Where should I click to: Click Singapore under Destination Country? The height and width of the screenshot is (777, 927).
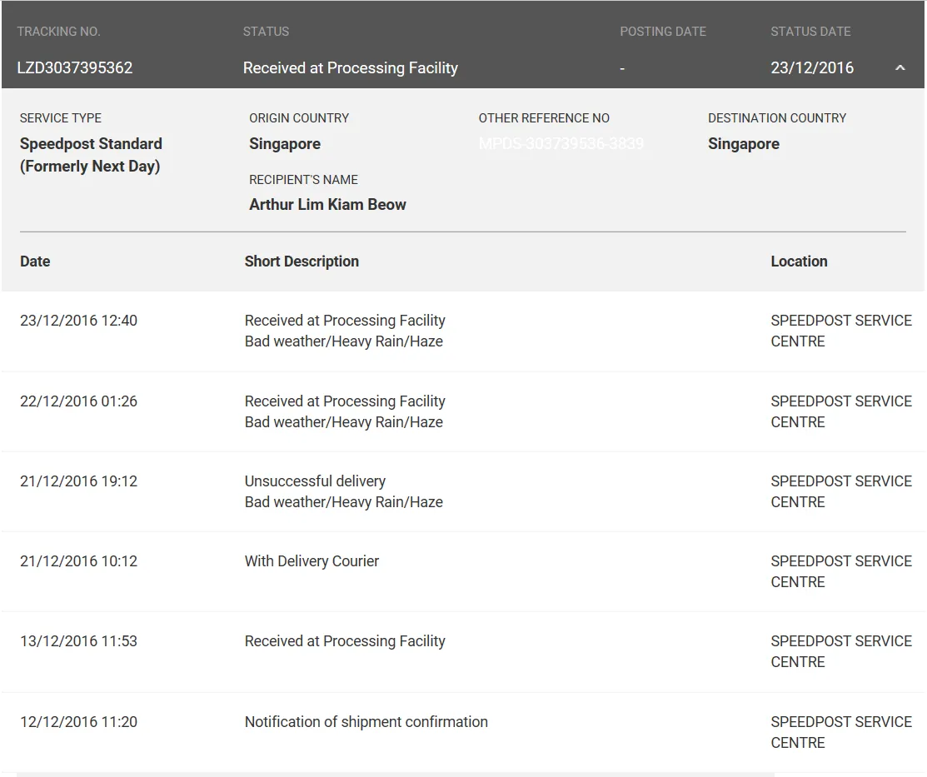pyautogui.click(x=743, y=144)
